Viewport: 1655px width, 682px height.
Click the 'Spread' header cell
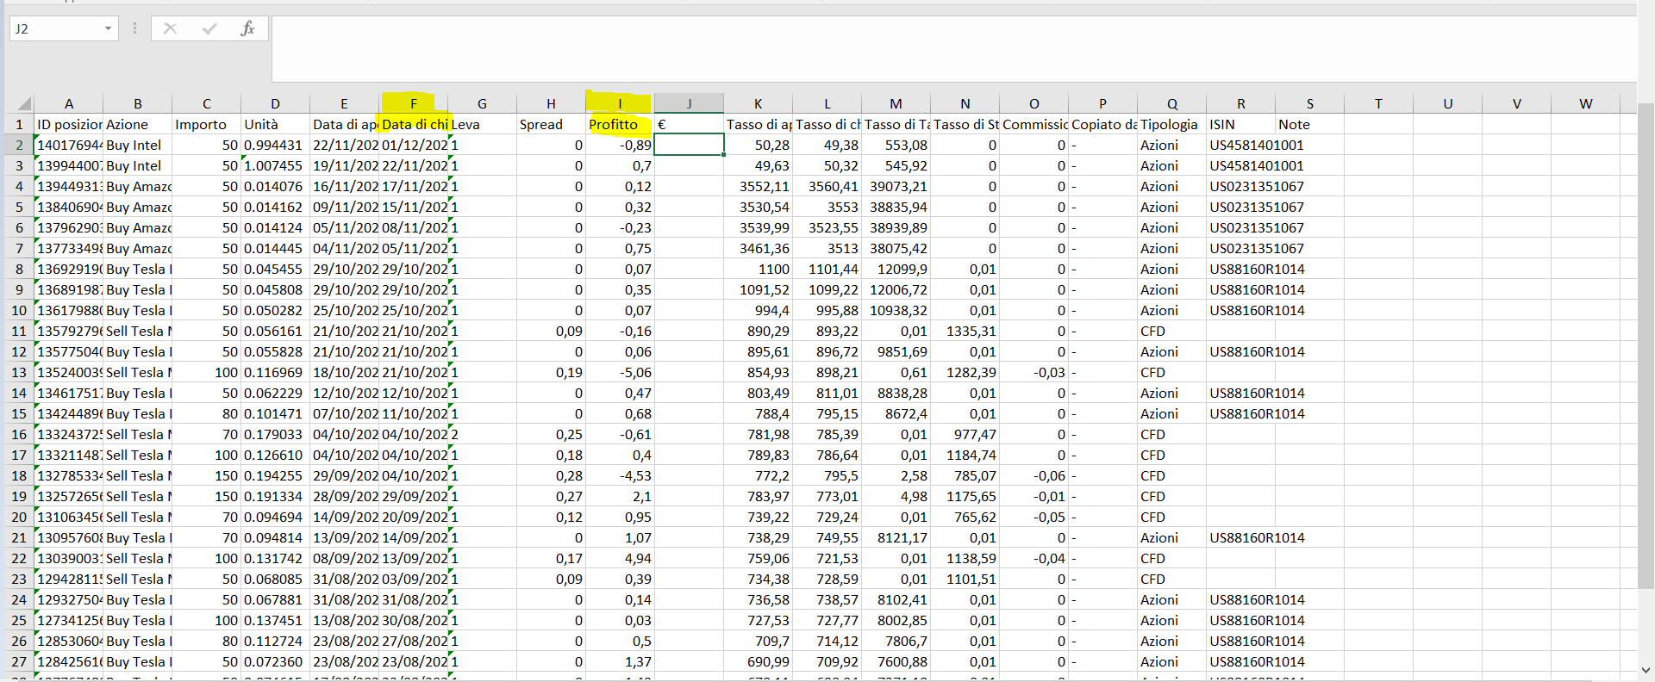coord(552,124)
